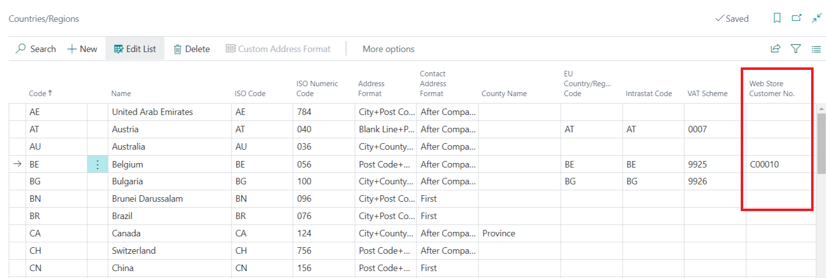Viewport: 826px width, 278px height.
Task: Open page in new window icon
Action: [x=797, y=18]
